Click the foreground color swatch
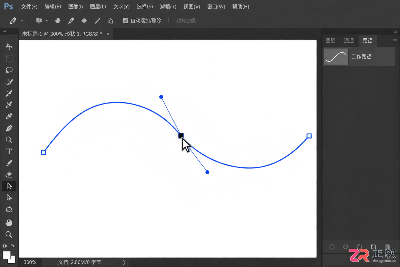 [6, 255]
